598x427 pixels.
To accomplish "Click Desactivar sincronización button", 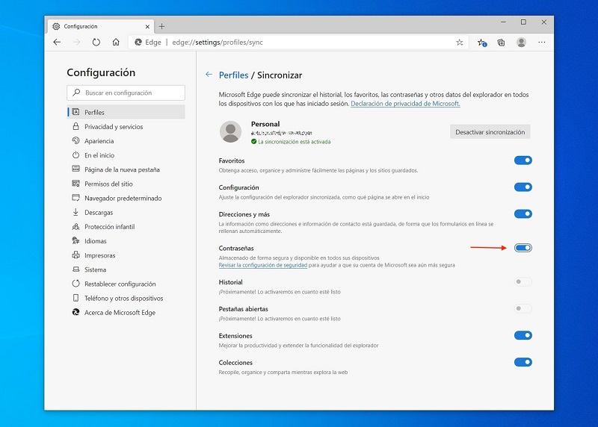I will click(x=490, y=132).
